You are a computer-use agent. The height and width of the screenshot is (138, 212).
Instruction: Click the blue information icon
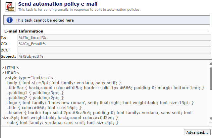(10, 20)
